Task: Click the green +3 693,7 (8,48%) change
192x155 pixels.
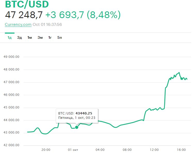Action: click(x=83, y=15)
